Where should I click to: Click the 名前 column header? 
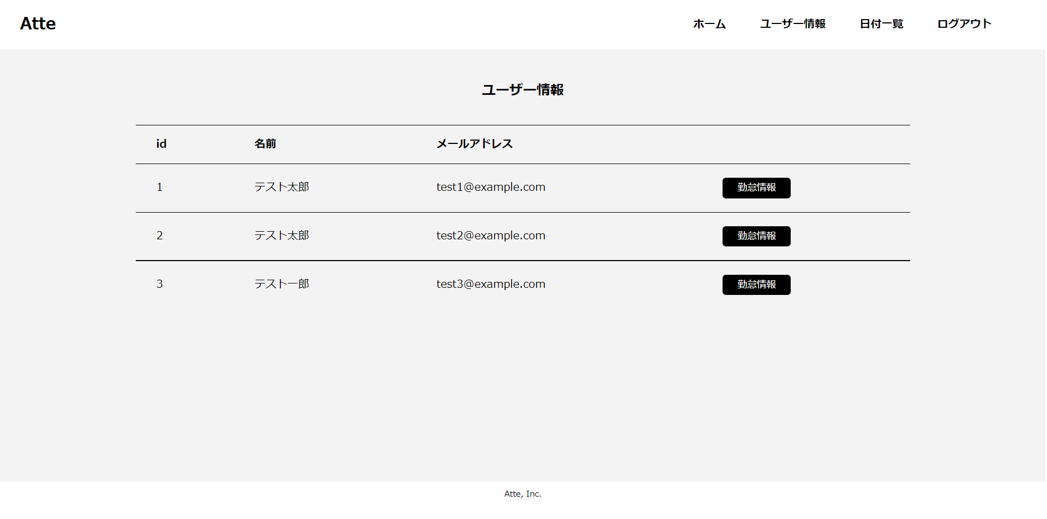point(266,144)
